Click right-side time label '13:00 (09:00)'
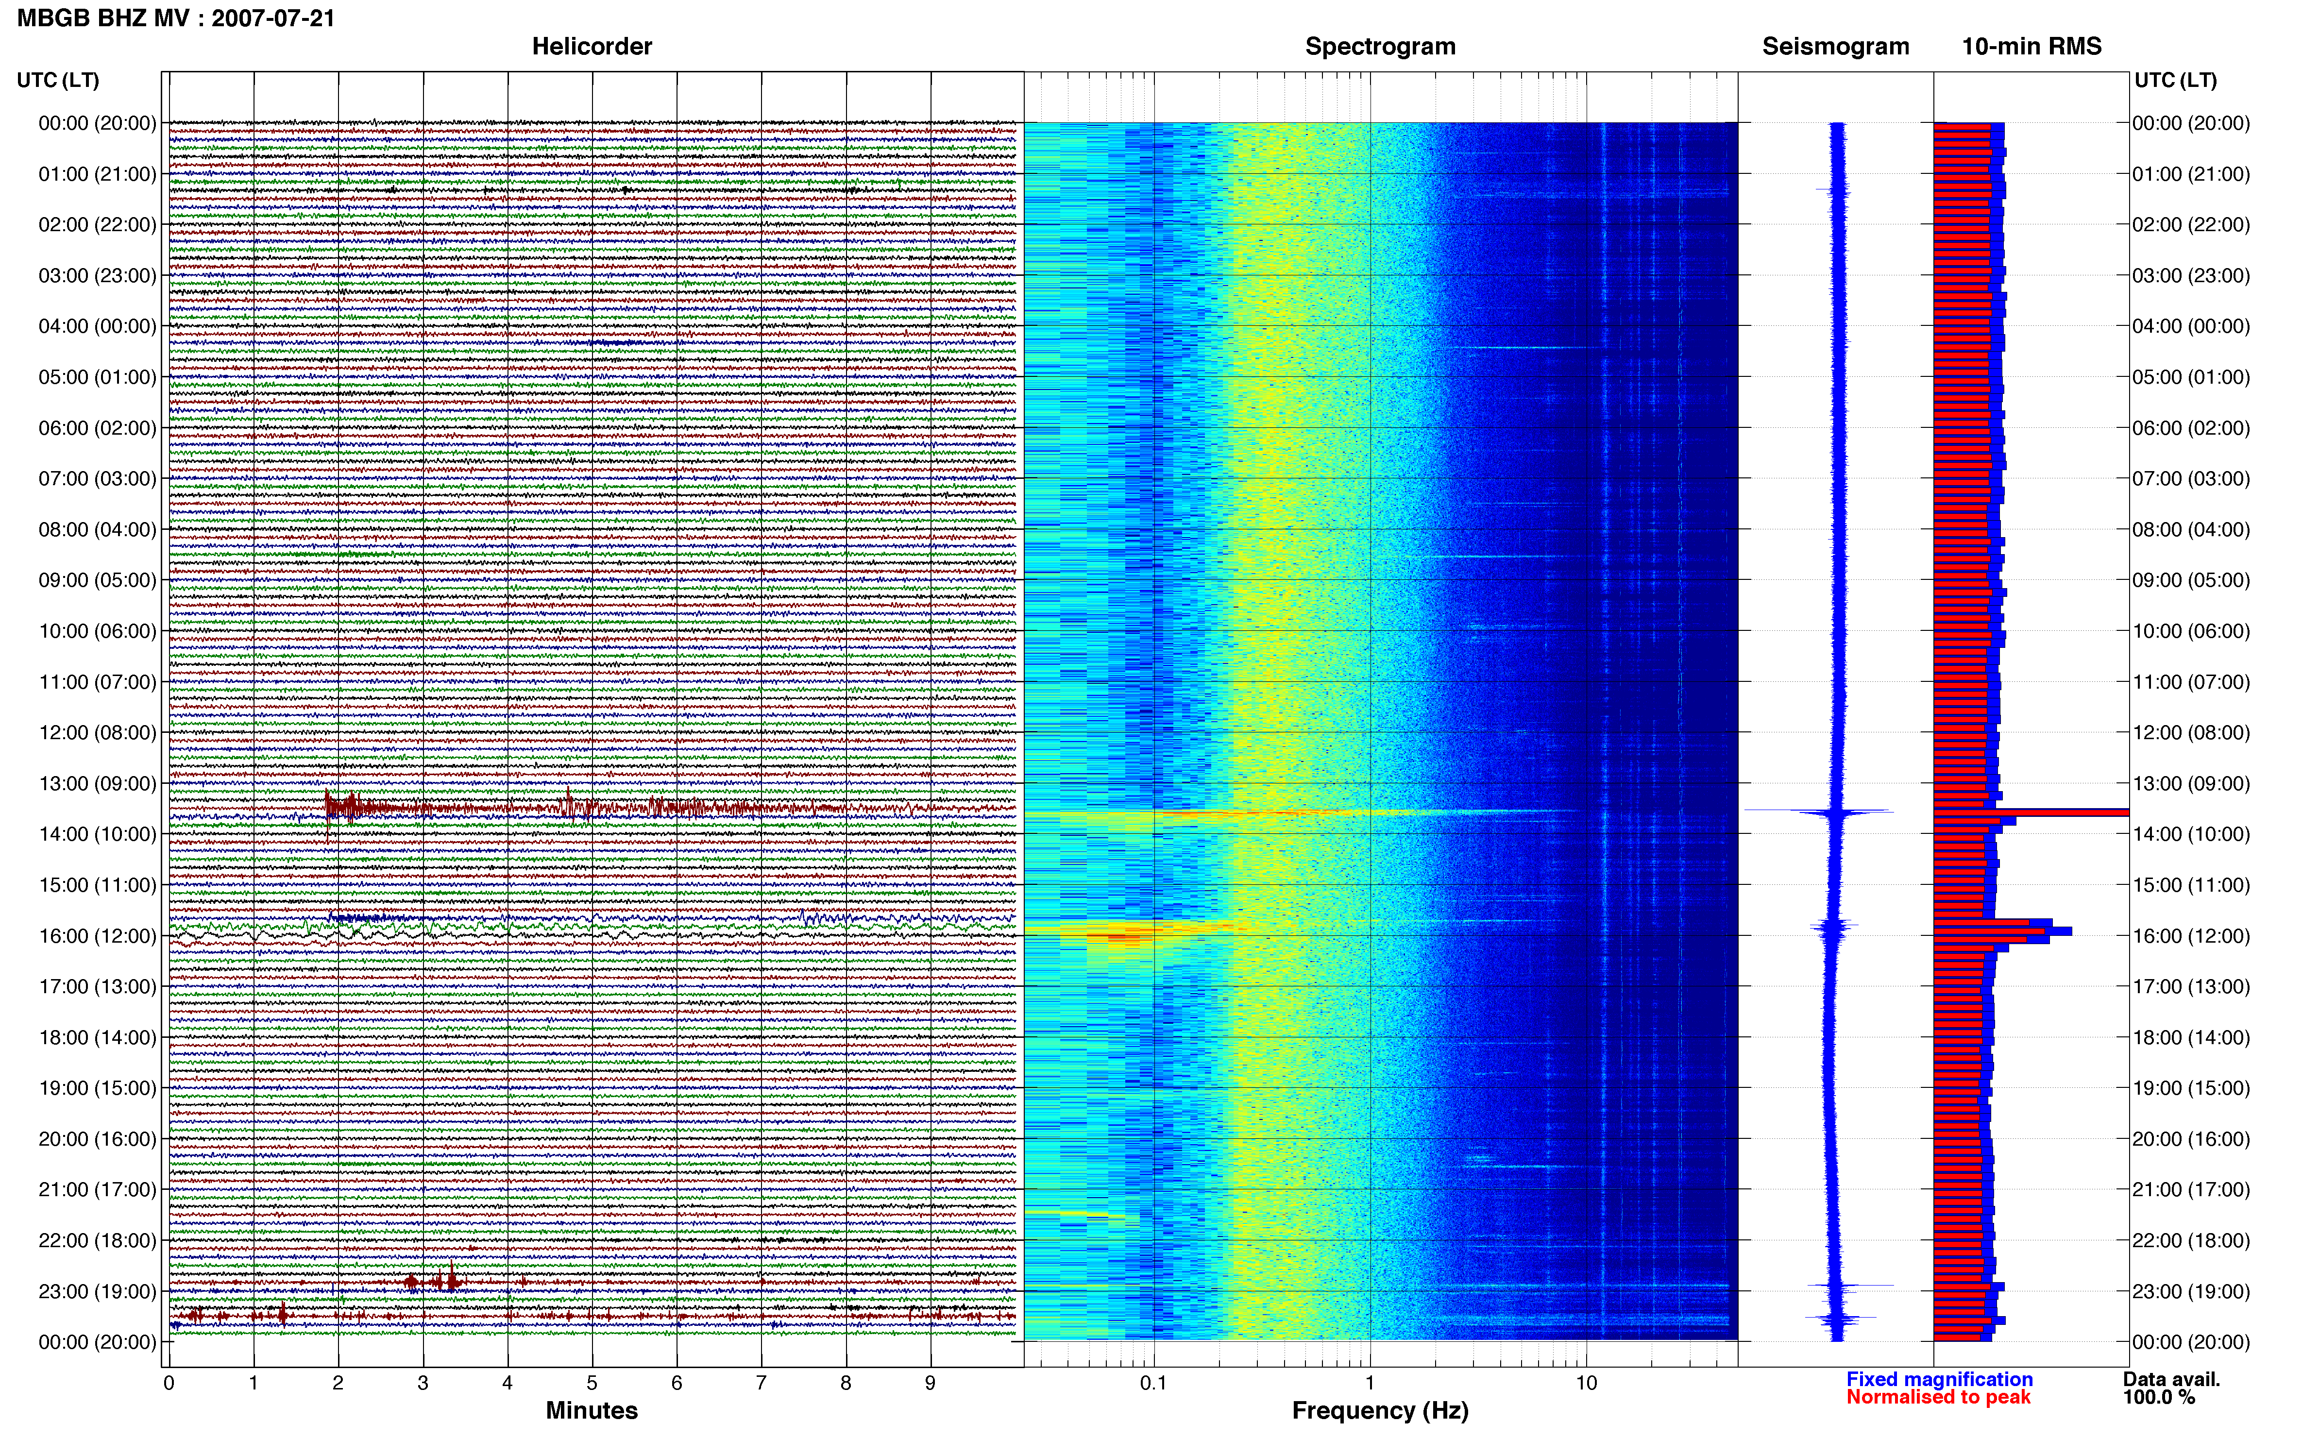 click(x=2191, y=783)
